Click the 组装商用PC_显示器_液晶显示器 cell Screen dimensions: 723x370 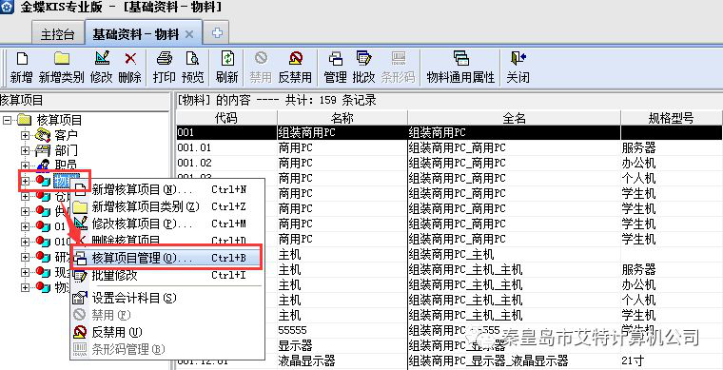point(514,360)
